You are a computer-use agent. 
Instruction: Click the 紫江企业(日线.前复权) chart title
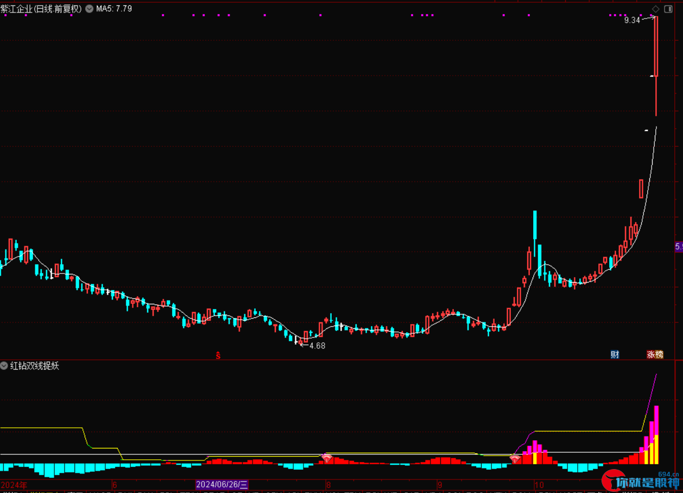pyautogui.click(x=41, y=9)
